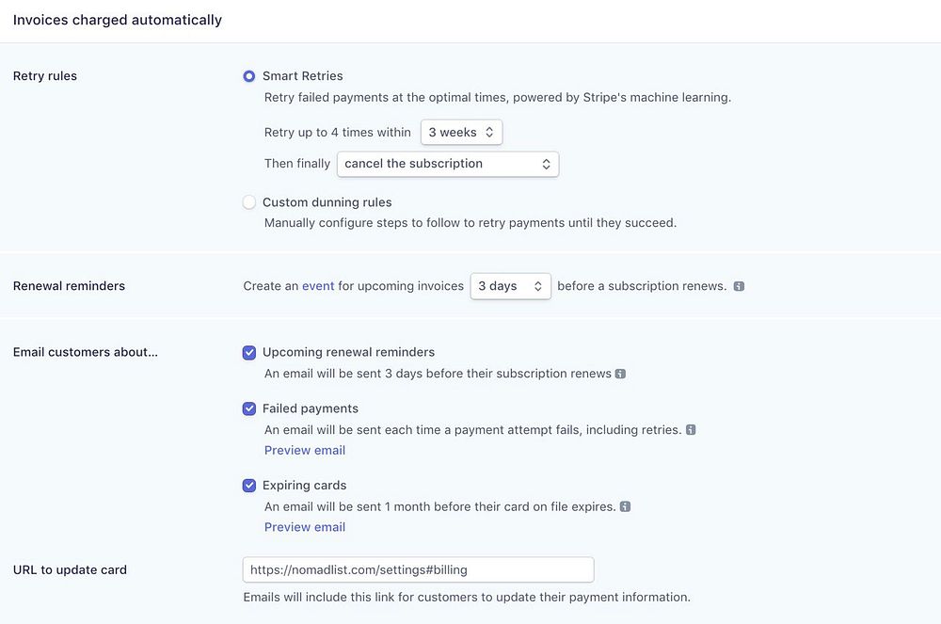The height and width of the screenshot is (624, 941).
Task: Open the 'event' link
Action: pos(318,286)
